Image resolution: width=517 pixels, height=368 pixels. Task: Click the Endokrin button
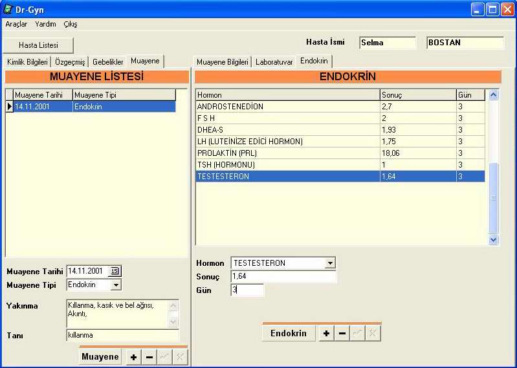[x=288, y=333]
